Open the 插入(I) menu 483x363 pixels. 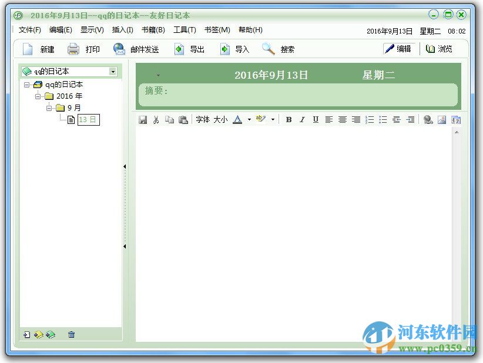(122, 30)
